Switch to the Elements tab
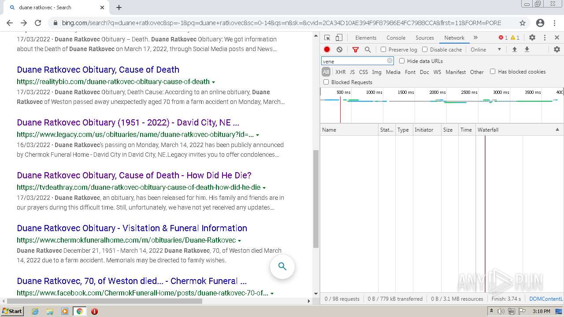564x317 pixels. [x=366, y=38]
